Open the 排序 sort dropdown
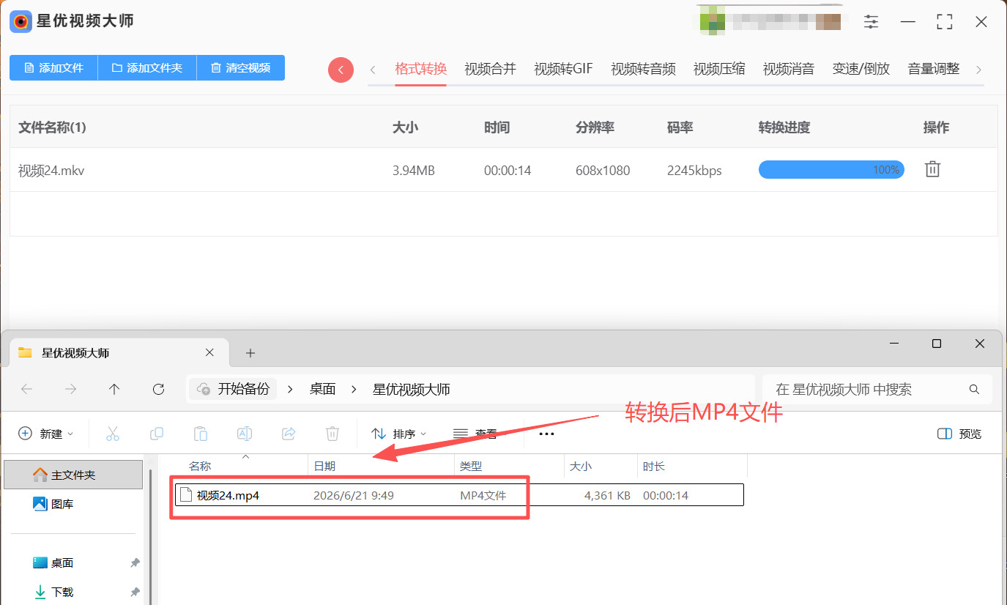 (x=399, y=434)
